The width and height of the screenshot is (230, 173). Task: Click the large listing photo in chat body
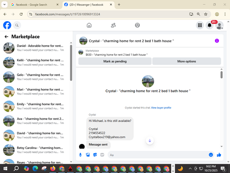tap(148, 81)
